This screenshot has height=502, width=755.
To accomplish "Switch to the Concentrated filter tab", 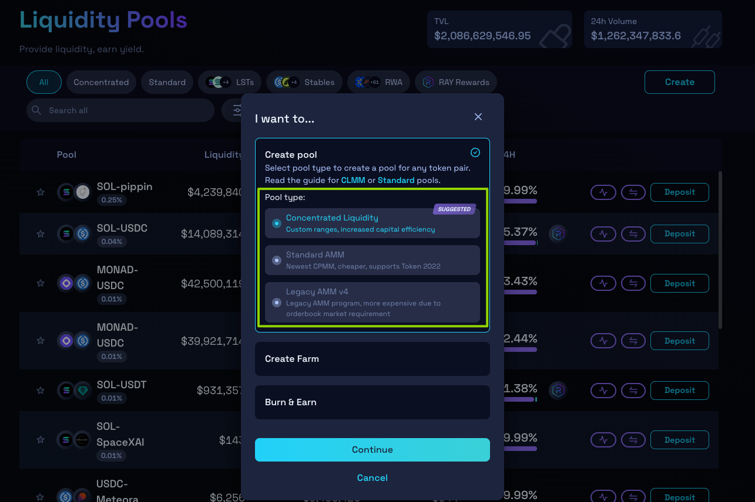I will pyautogui.click(x=101, y=83).
